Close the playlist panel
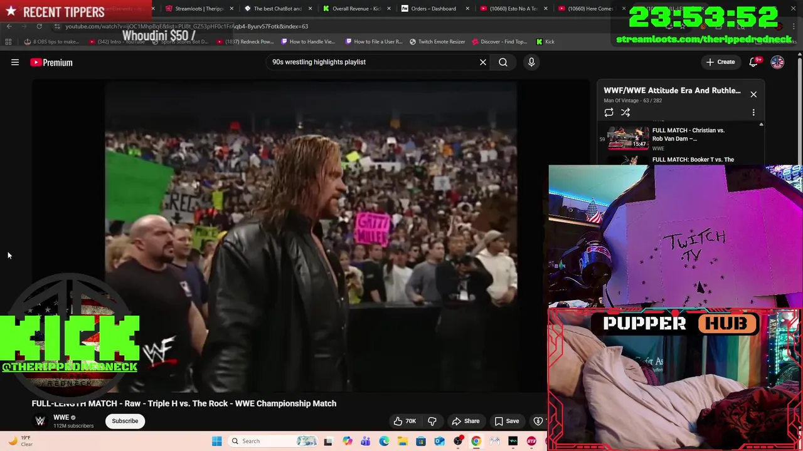Screen dimensions: 803x451 pos(753,94)
